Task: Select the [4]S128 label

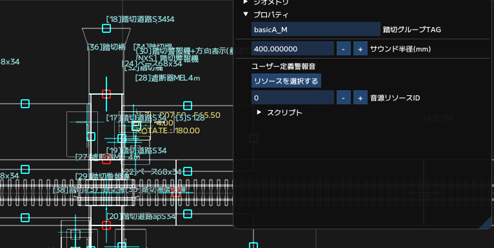Action: click(x=439, y=118)
